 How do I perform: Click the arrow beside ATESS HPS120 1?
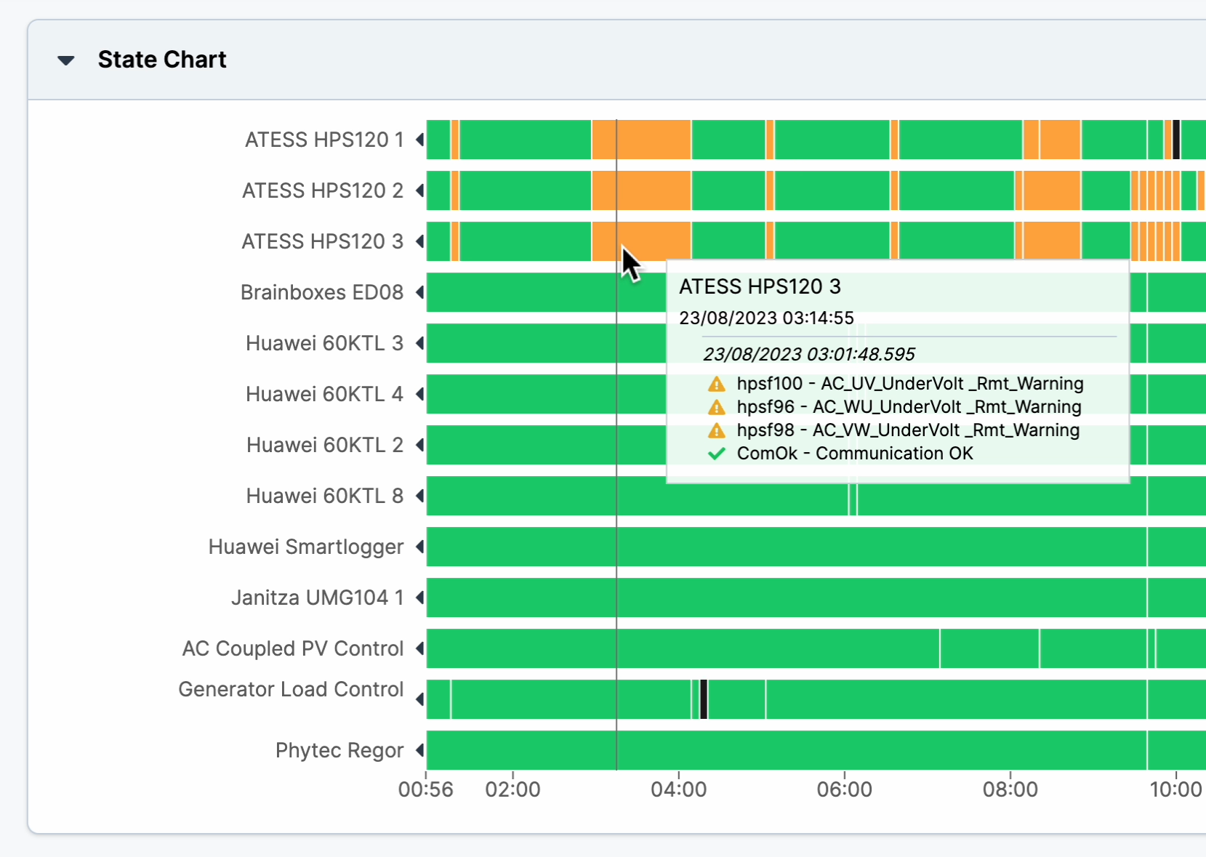coord(419,140)
